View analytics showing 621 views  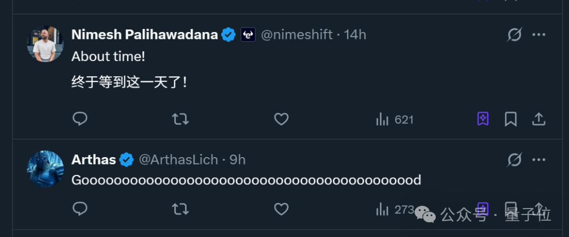(x=395, y=120)
